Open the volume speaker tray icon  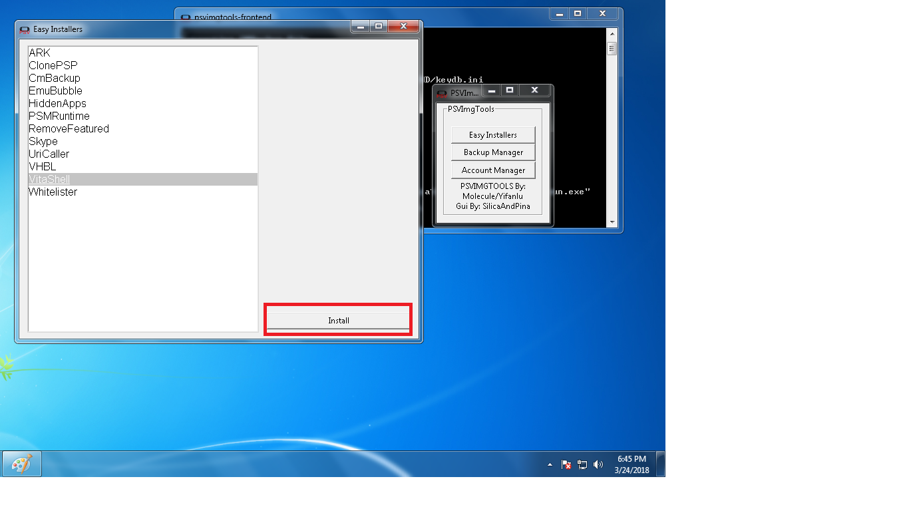[598, 464]
